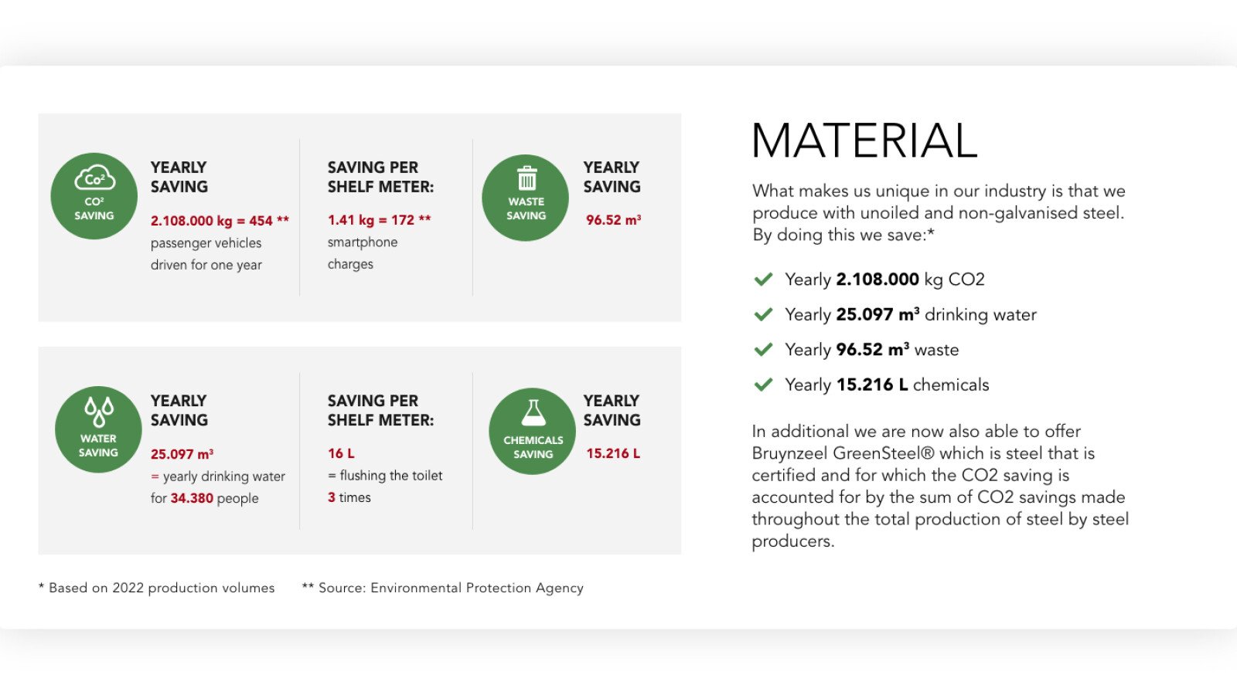Click the CO2 saving cloud icon
This screenshot has width=1237, height=695.
94,180
